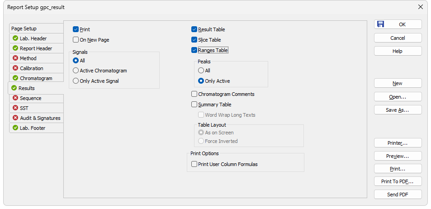Uncheck the Slice Table checkbox

[194, 40]
